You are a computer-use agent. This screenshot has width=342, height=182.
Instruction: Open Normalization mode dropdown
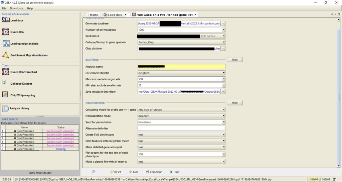223,116
